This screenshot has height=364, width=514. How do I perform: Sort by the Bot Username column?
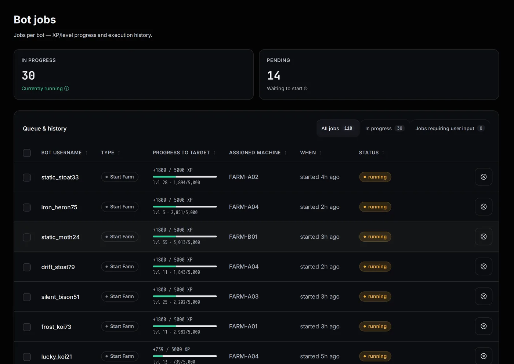[x=64, y=152]
